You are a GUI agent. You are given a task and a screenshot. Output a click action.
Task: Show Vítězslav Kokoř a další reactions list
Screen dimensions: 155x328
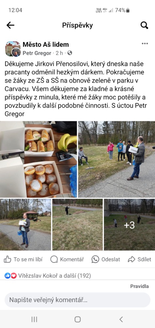[x=55, y=276]
